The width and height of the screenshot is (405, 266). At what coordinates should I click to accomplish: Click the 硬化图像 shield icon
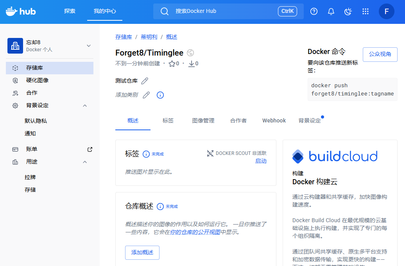pos(15,81)
